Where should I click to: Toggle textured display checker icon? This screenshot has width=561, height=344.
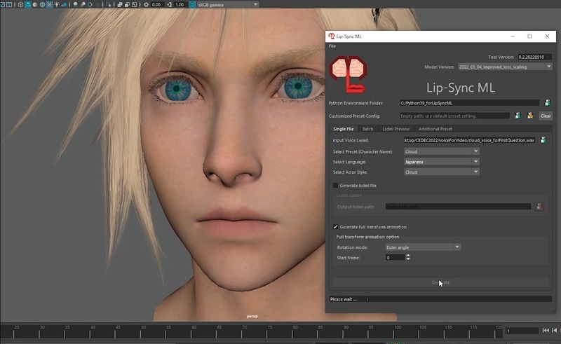click(x=49, y=5)
